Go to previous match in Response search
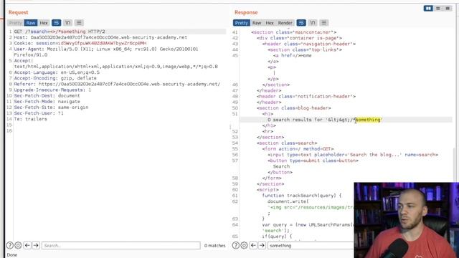 (x=253, y=245)
